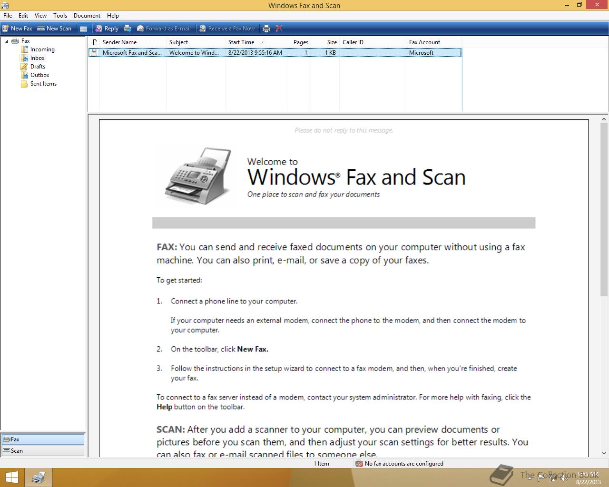The width and height of the screenshot is (609, 487).
Task: Click the Forward fax icon beside Reply
Action: click(128, 29)
